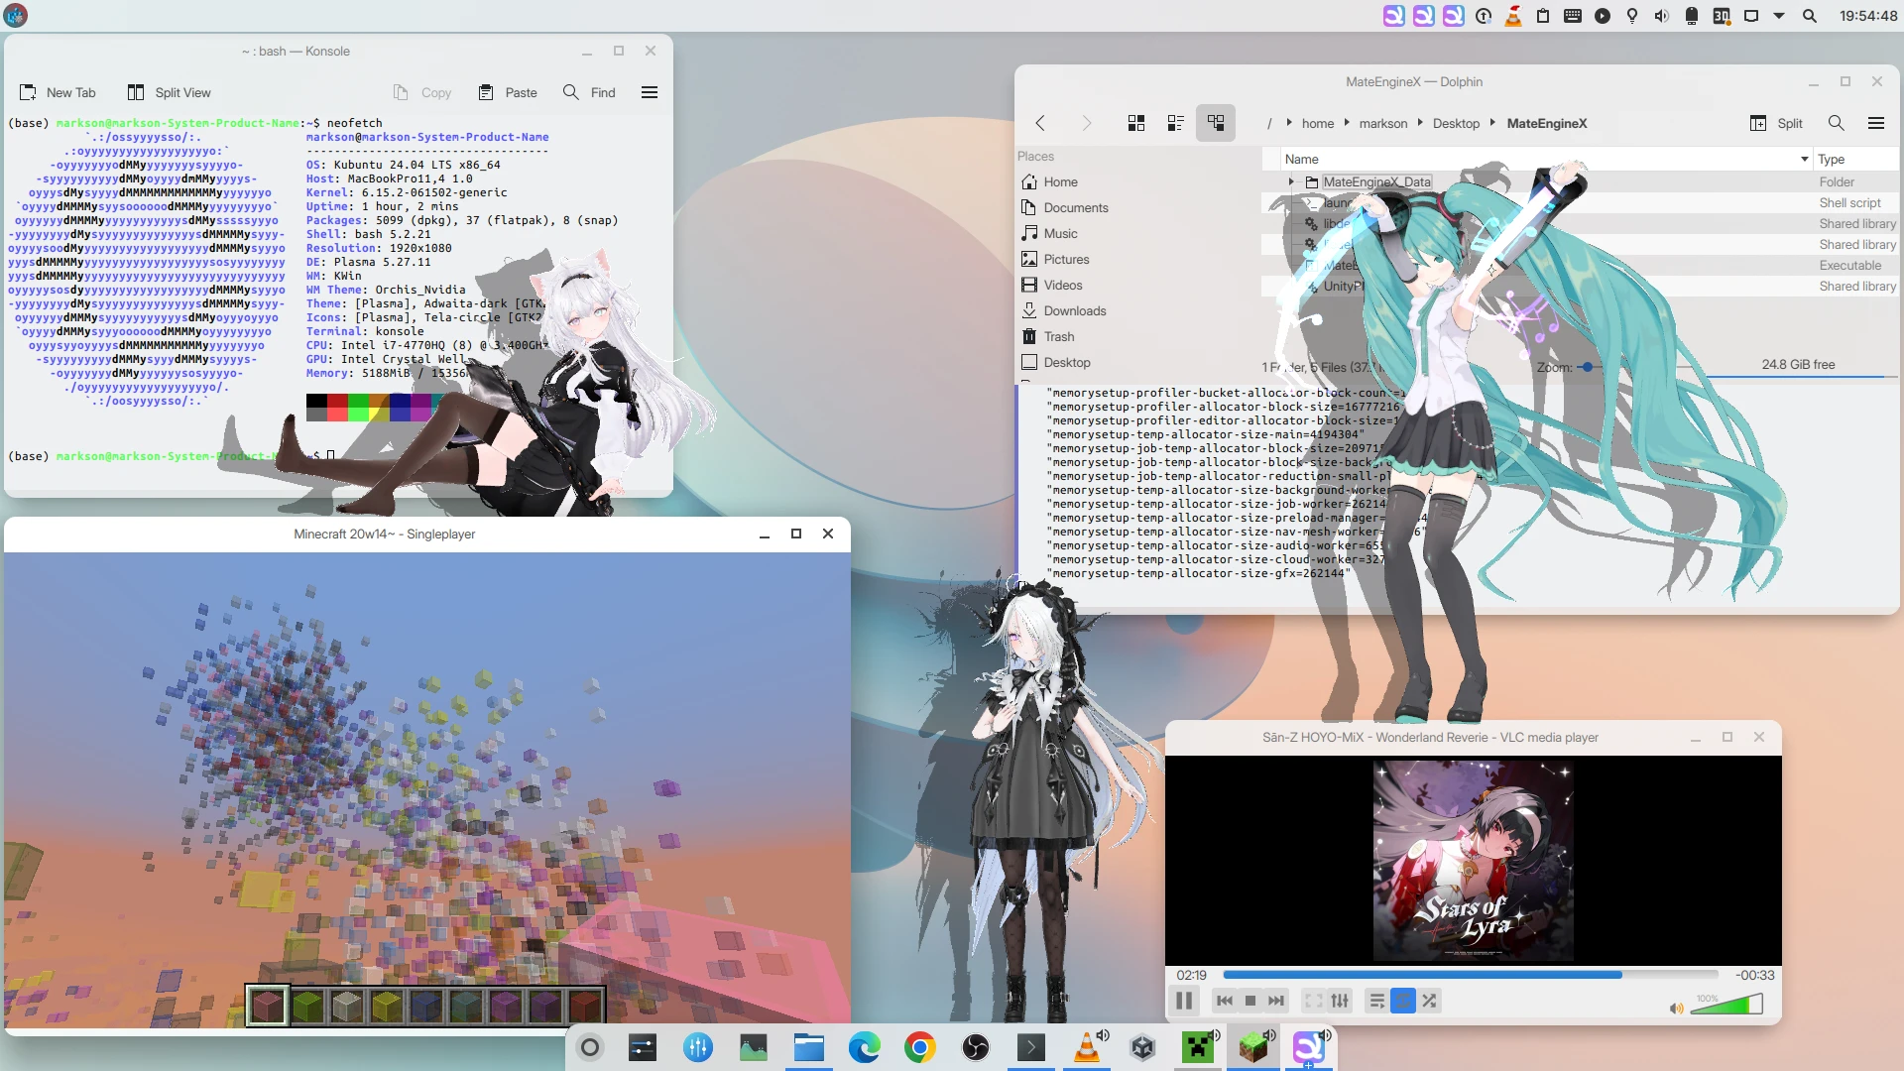Open Find in Konsole toolbar

tap(589, 92)
